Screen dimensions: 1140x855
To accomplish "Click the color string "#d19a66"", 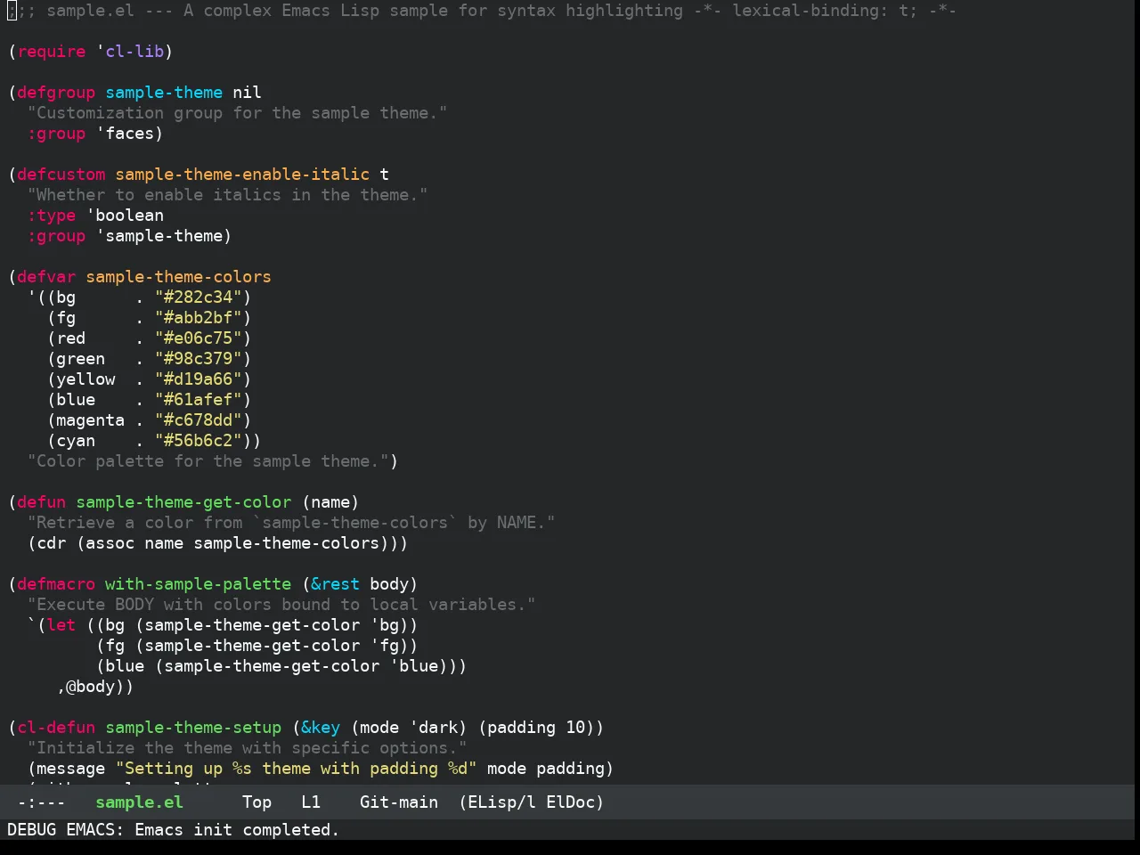I will 199,379.
